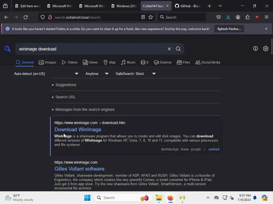Submit search with magnifier button
This screenshot has height=204, width=273.
[178, 49]
